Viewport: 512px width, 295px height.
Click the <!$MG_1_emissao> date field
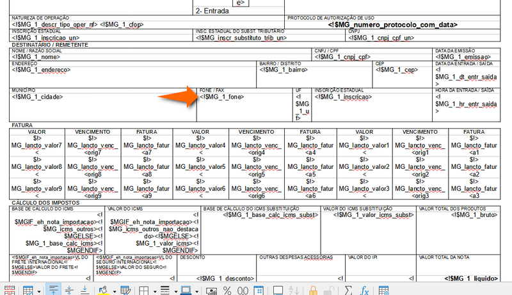pos(463,57)
